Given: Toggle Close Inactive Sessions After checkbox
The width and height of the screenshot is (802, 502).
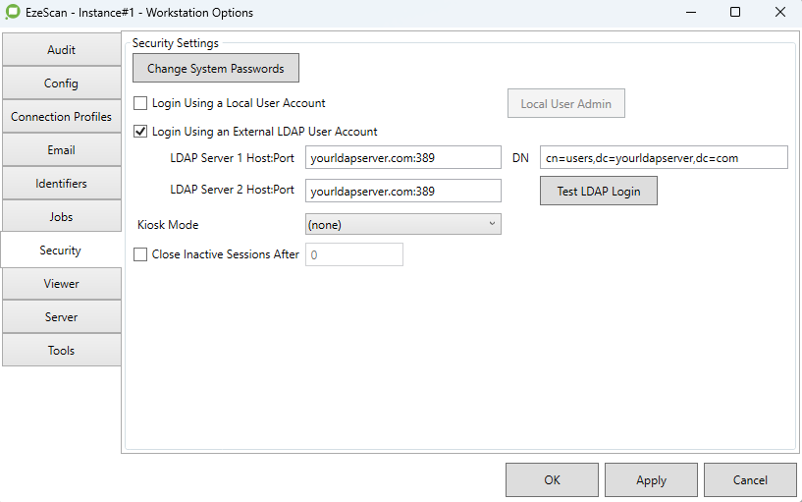Looking at the screenshot, I should 140,254.
